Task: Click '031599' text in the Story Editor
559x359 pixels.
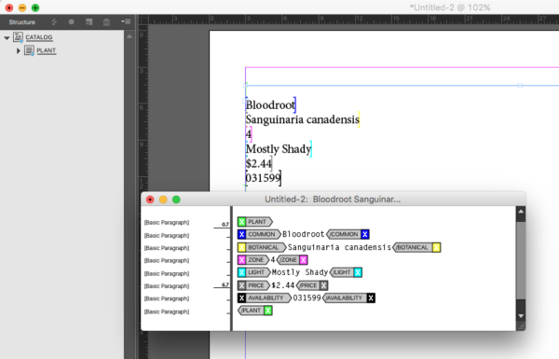Action: (x=307, y=298)
